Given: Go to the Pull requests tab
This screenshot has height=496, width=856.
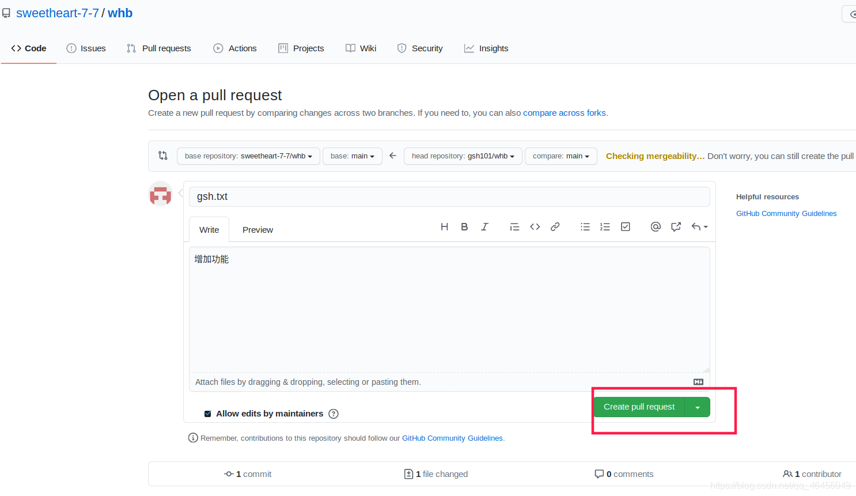Looking at the screenshot, I should pyautogui.click(x=159, y=48).
